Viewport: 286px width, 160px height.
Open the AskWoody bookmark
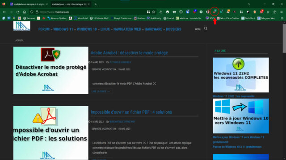click(x=154, y=18)
